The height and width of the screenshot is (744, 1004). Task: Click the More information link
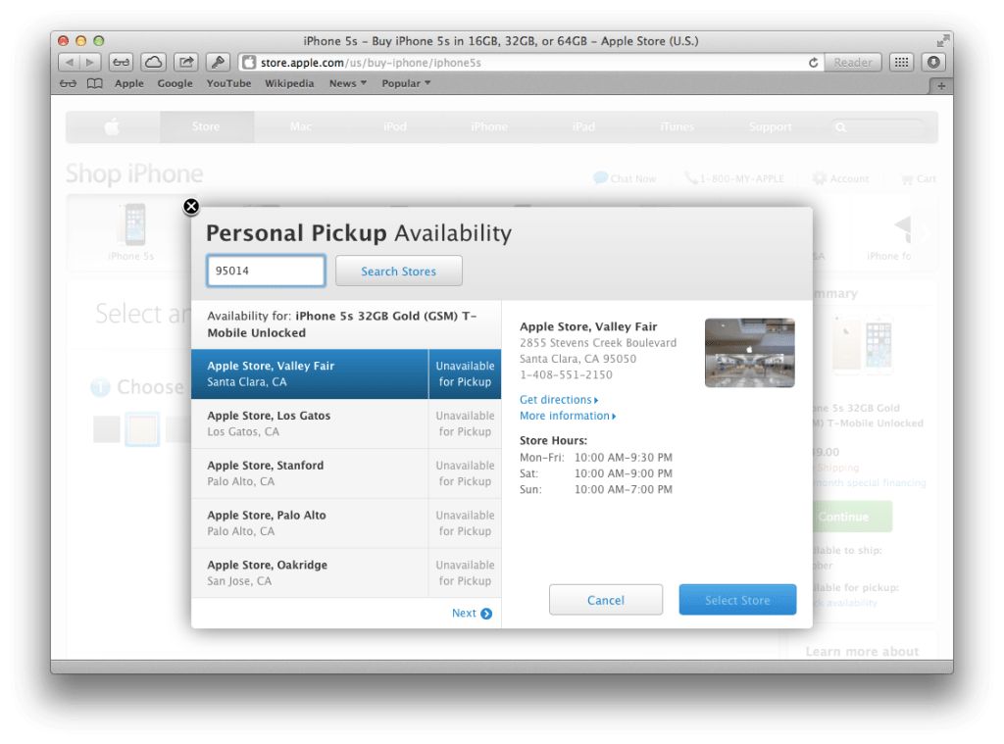click(568, 416)
